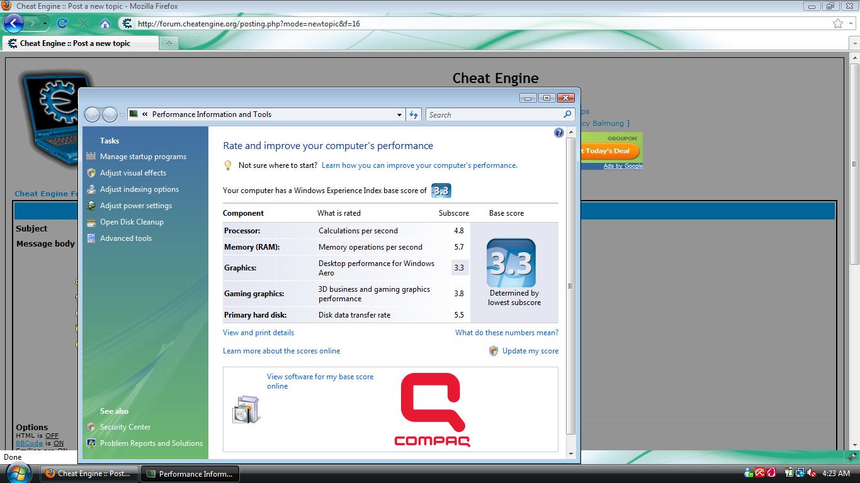Click the Primary hard disk subscore 5.5

pyautogui.click(x=459, y=315)
